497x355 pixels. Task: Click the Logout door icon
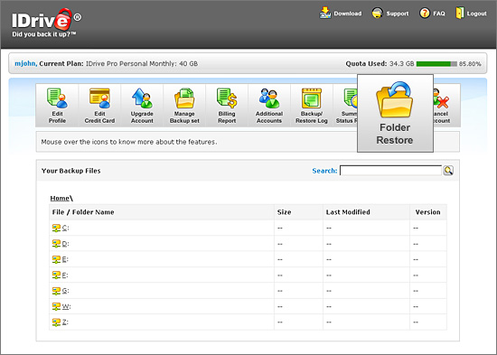(x=460, y=13)
